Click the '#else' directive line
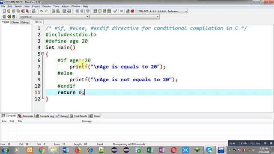The width and height of the screenshot is (274, 154). (x=65, y=73)
